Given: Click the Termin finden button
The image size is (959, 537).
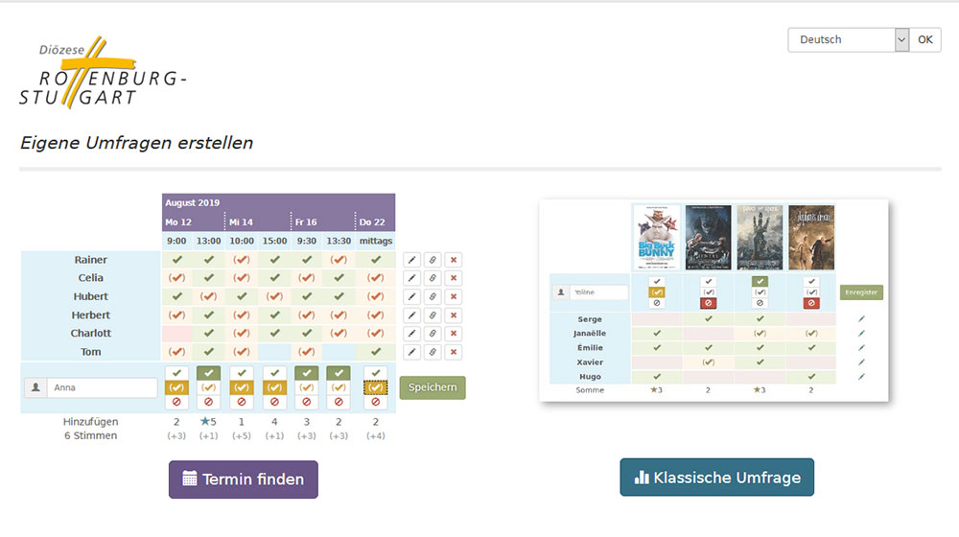Looking at the screenshot, I should click(243, 479).
